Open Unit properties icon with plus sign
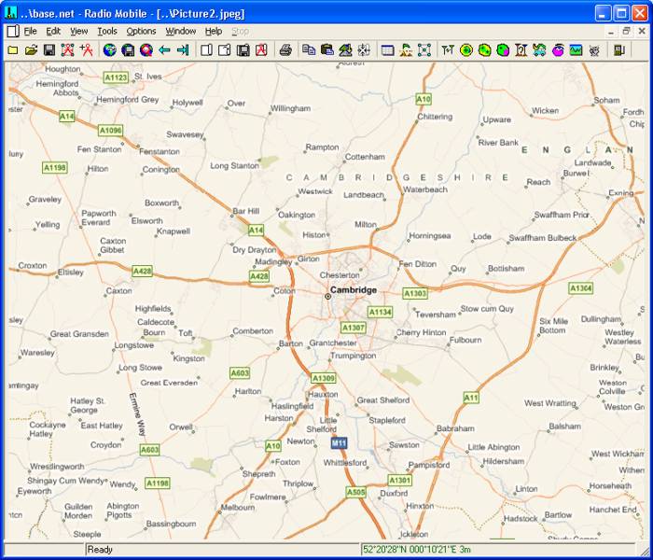Screen dimensions: 653x560 pyautogui.click(x=86, y=50)
